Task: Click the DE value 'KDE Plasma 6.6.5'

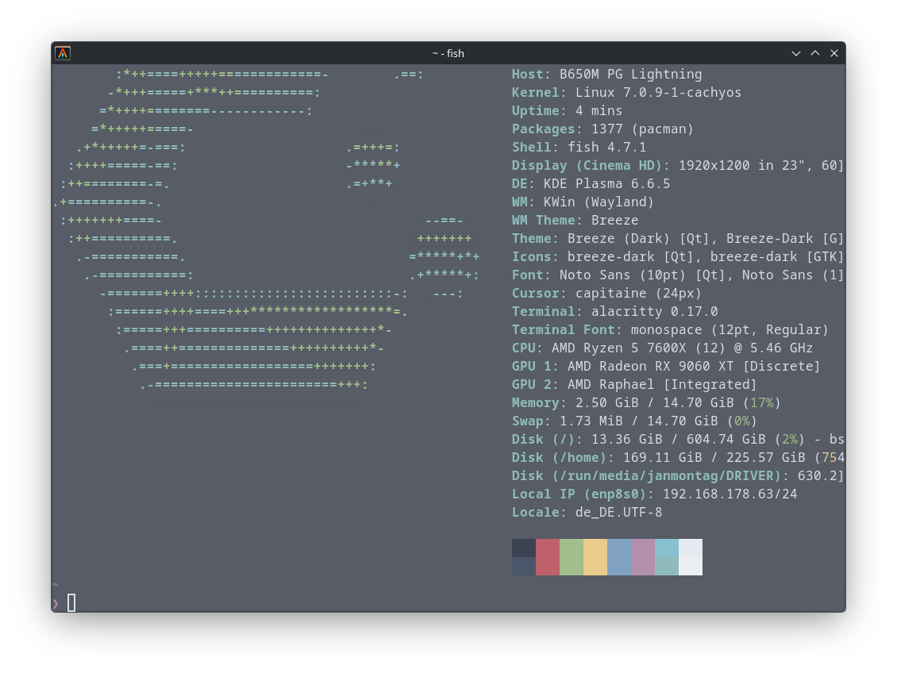Action: point(606,184)
